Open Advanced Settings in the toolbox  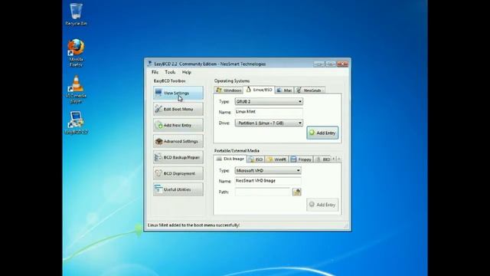click(178, 141)
